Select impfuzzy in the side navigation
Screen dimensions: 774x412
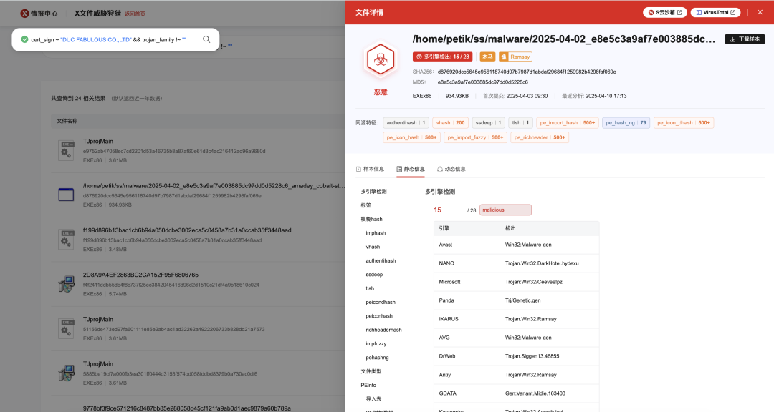376,343
